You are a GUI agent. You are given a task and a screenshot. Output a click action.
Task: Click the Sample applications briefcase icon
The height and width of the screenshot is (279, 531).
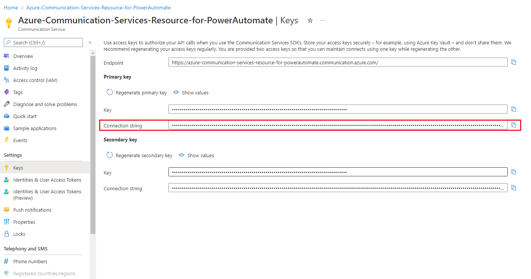pyautogui.click(x=6, y=128)
